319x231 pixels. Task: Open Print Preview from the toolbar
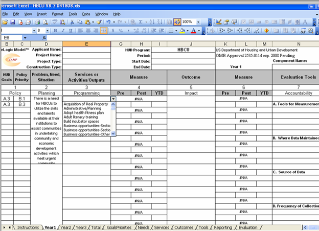coord(45,22)
